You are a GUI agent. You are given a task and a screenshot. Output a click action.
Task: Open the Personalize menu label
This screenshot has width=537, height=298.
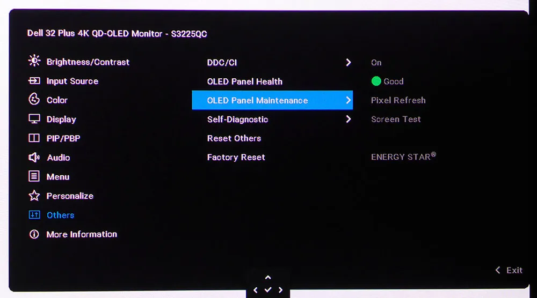[x=70, y=196]
